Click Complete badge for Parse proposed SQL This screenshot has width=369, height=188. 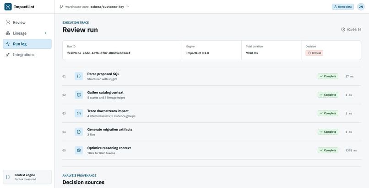coord(328,76)
